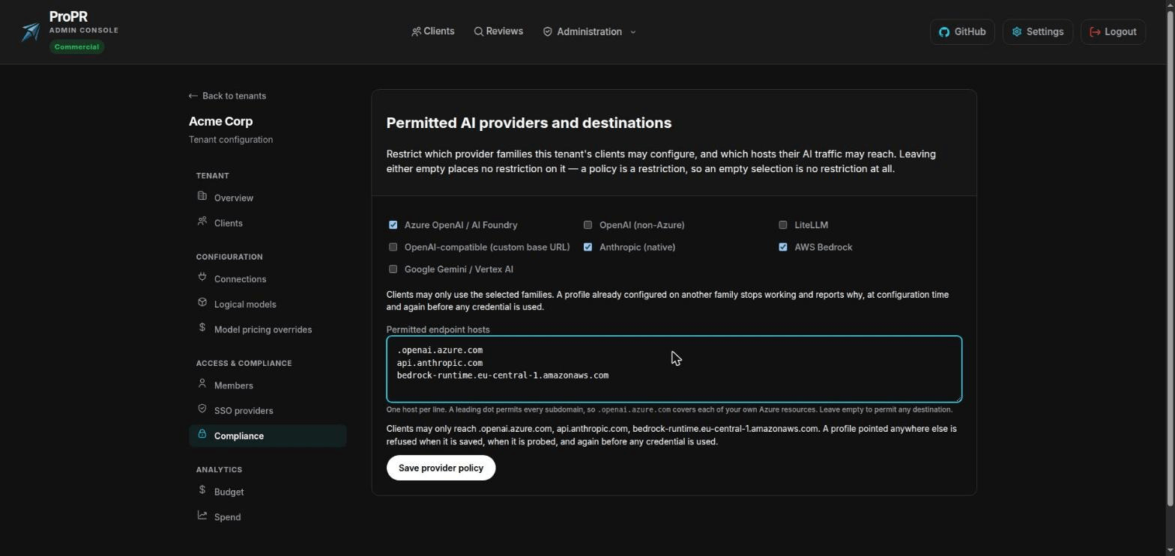Click the back arrow beside Back to tenants
The height and width of the screenshot is (556, 1175).
click(x=193, y=96)
